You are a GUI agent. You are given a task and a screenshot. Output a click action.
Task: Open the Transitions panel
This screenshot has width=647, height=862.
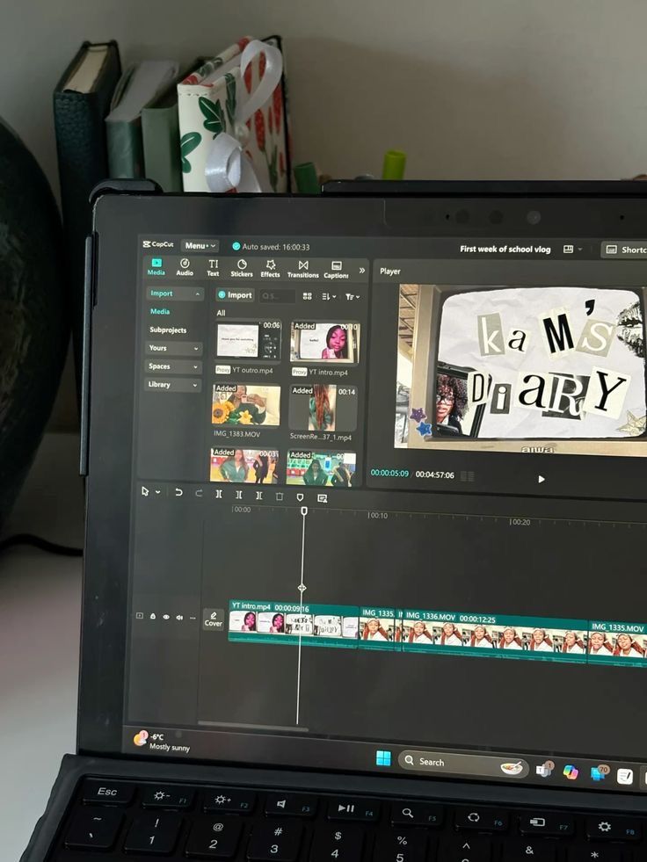[302, 270]
